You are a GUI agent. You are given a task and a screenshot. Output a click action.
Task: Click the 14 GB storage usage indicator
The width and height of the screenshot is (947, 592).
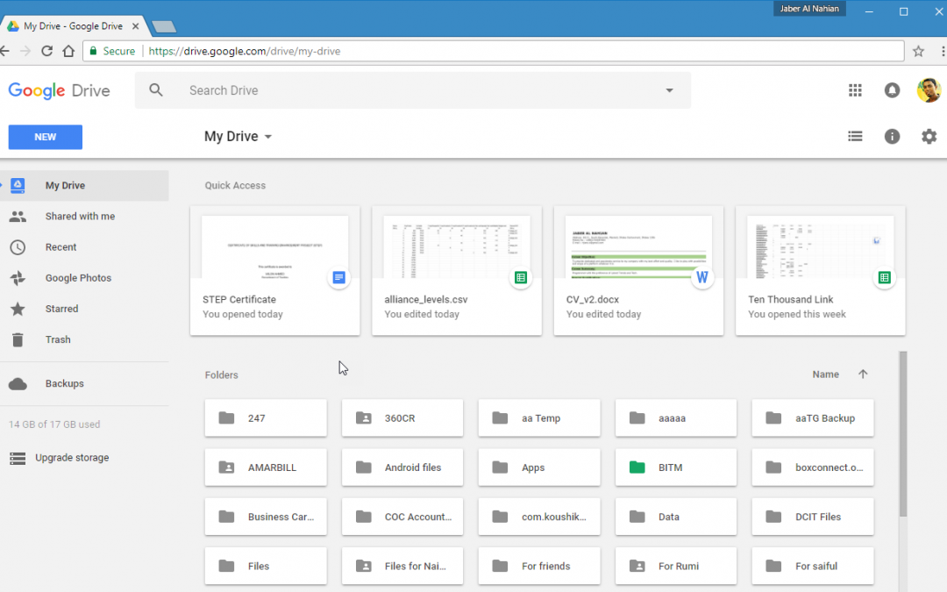point(53,424)
